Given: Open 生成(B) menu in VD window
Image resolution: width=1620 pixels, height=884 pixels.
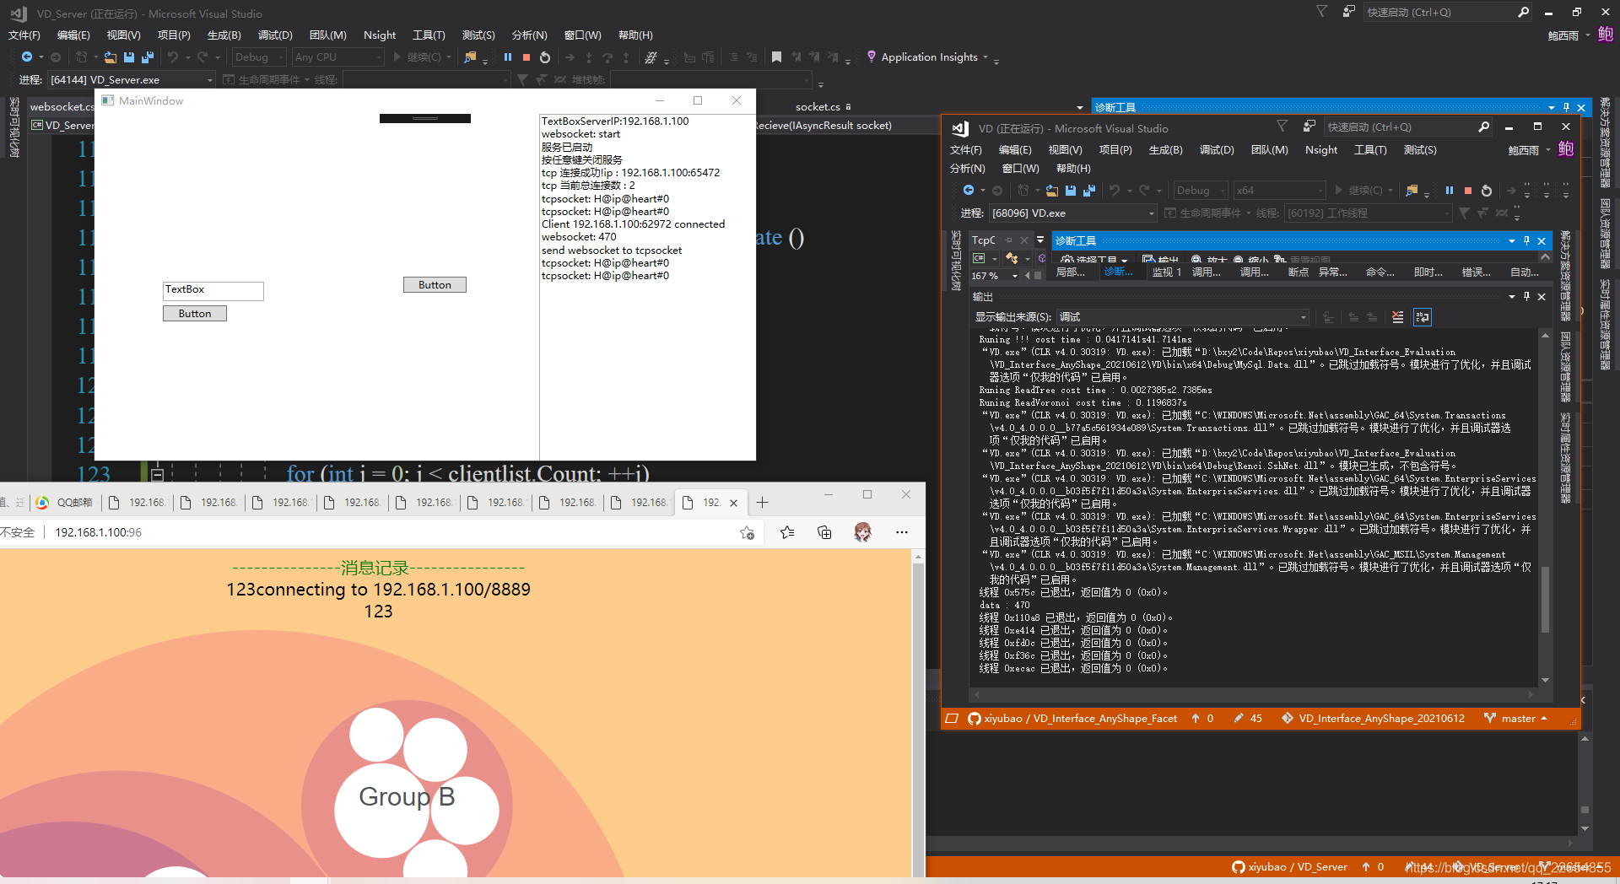Looking at the screenshot, I should tap(1165, 149).
